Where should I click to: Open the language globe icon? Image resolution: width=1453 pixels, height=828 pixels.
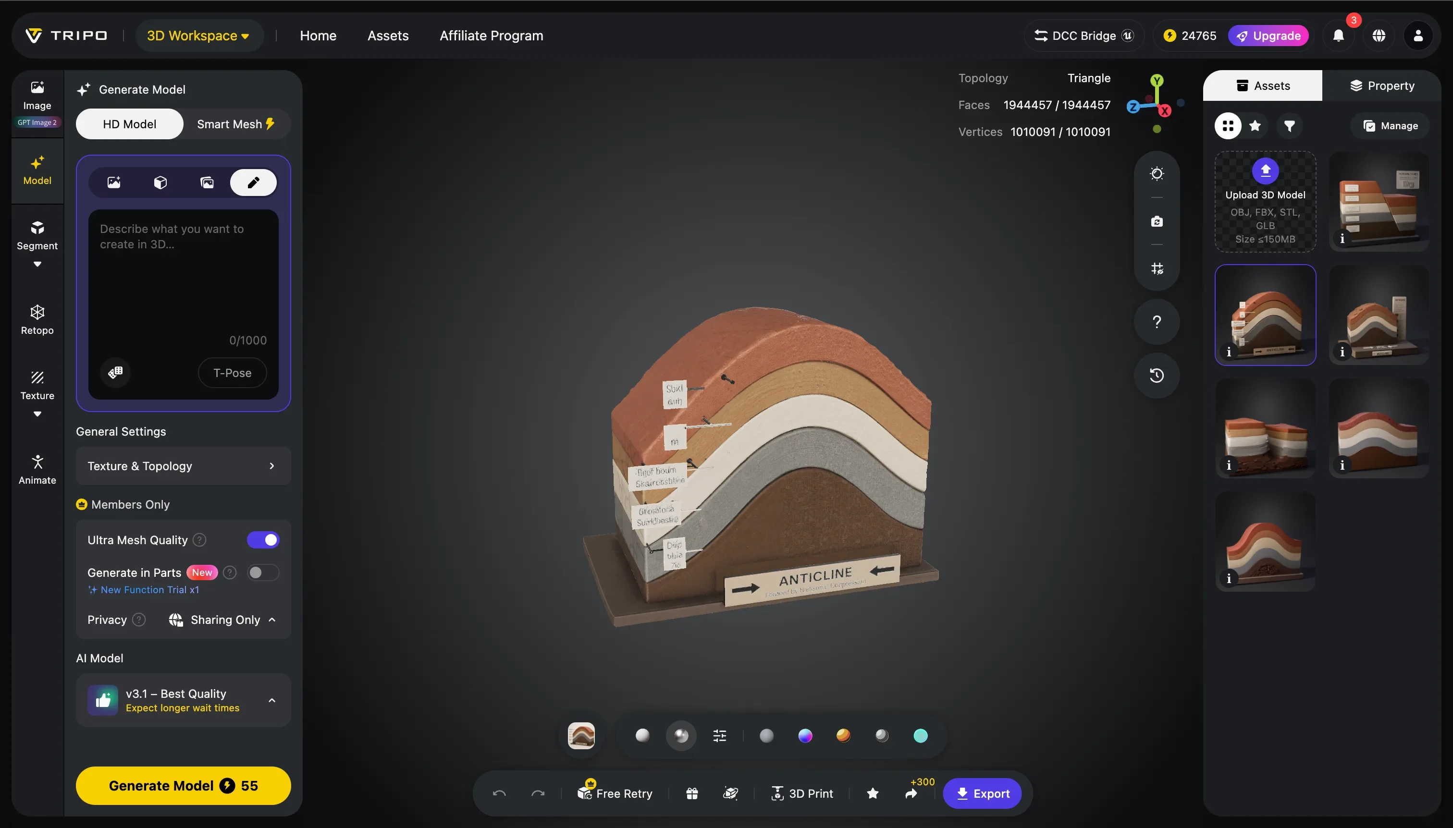coord(1379,35)
